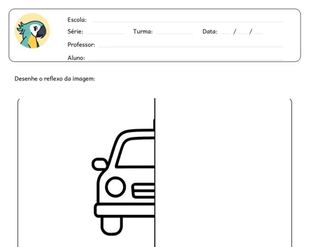Click the car's windshield
This screenshot has height=247, width=309.
click(135, 152)
